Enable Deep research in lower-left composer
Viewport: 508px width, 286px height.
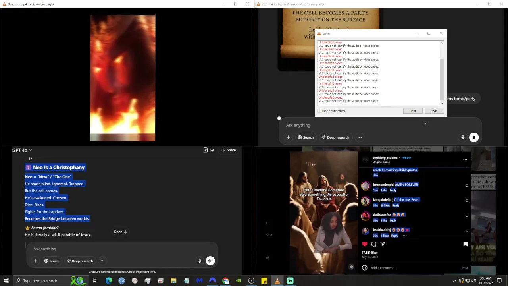coord(79,261)
